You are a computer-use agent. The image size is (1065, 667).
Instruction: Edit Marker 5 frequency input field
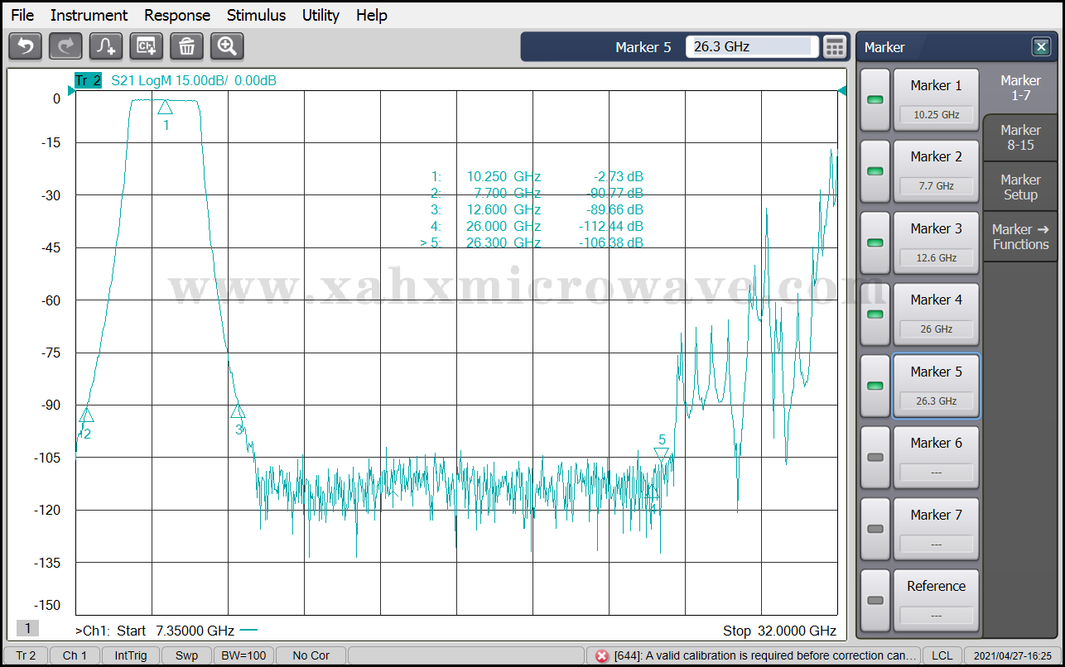coord(752,47)
